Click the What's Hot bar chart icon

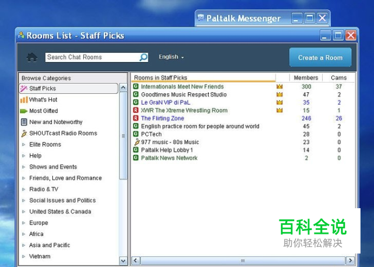pyautogui.click(x=24, y=100)
